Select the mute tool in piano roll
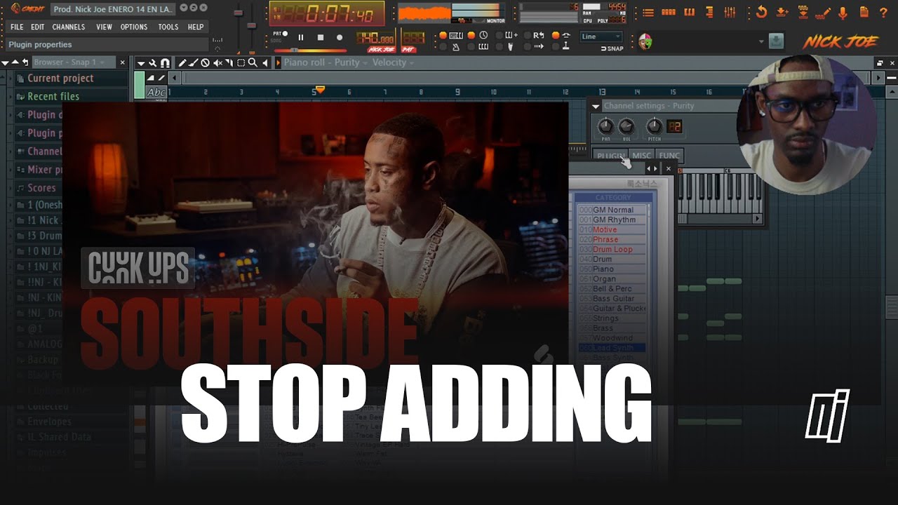 [x=218, y=63]
